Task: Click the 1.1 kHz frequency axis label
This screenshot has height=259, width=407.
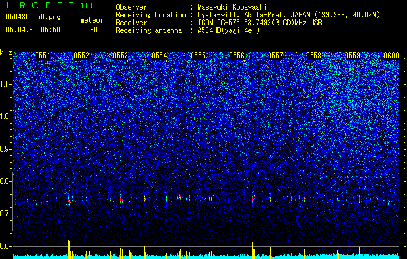Action: pos(6,84)
